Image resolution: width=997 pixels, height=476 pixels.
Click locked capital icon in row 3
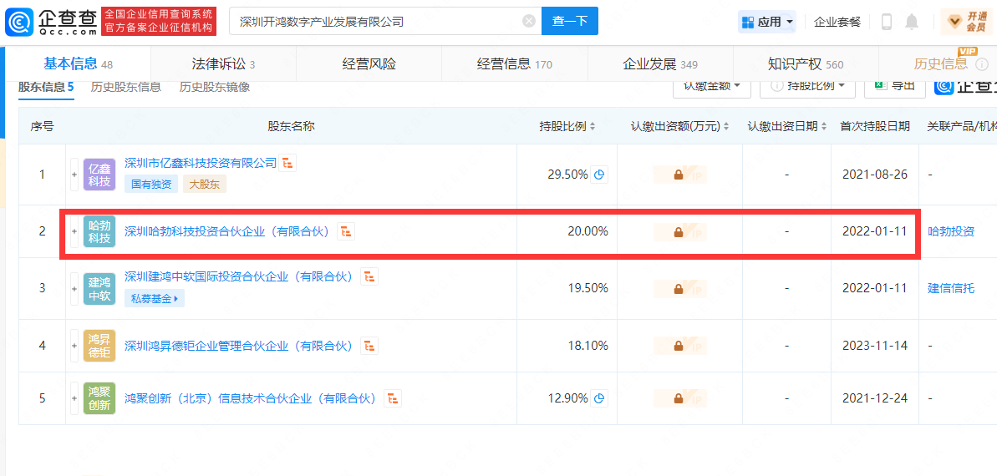[x=679, y=288]
